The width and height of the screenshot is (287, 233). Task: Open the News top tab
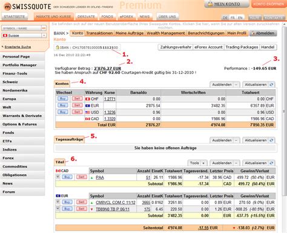(145, 16)
